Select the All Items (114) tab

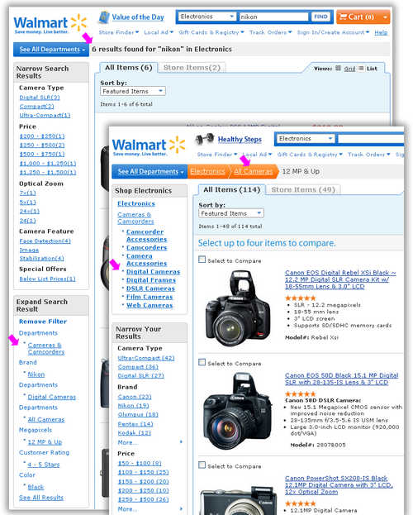click(231, 190)
